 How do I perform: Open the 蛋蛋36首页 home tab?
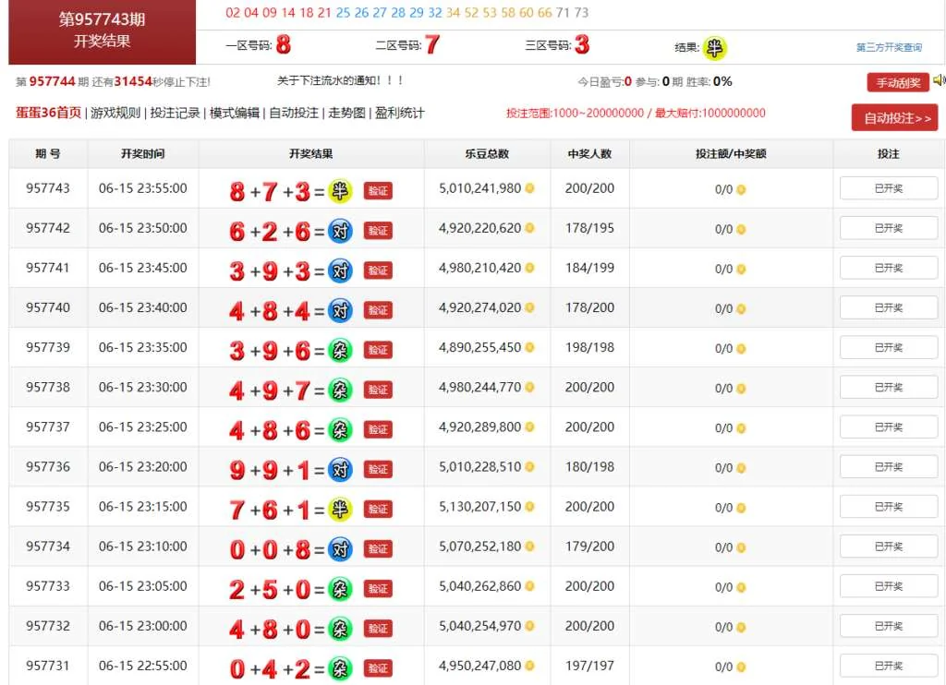click(x=48, y=114)
